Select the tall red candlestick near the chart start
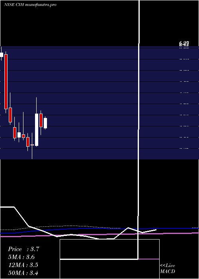 [6, 82]
